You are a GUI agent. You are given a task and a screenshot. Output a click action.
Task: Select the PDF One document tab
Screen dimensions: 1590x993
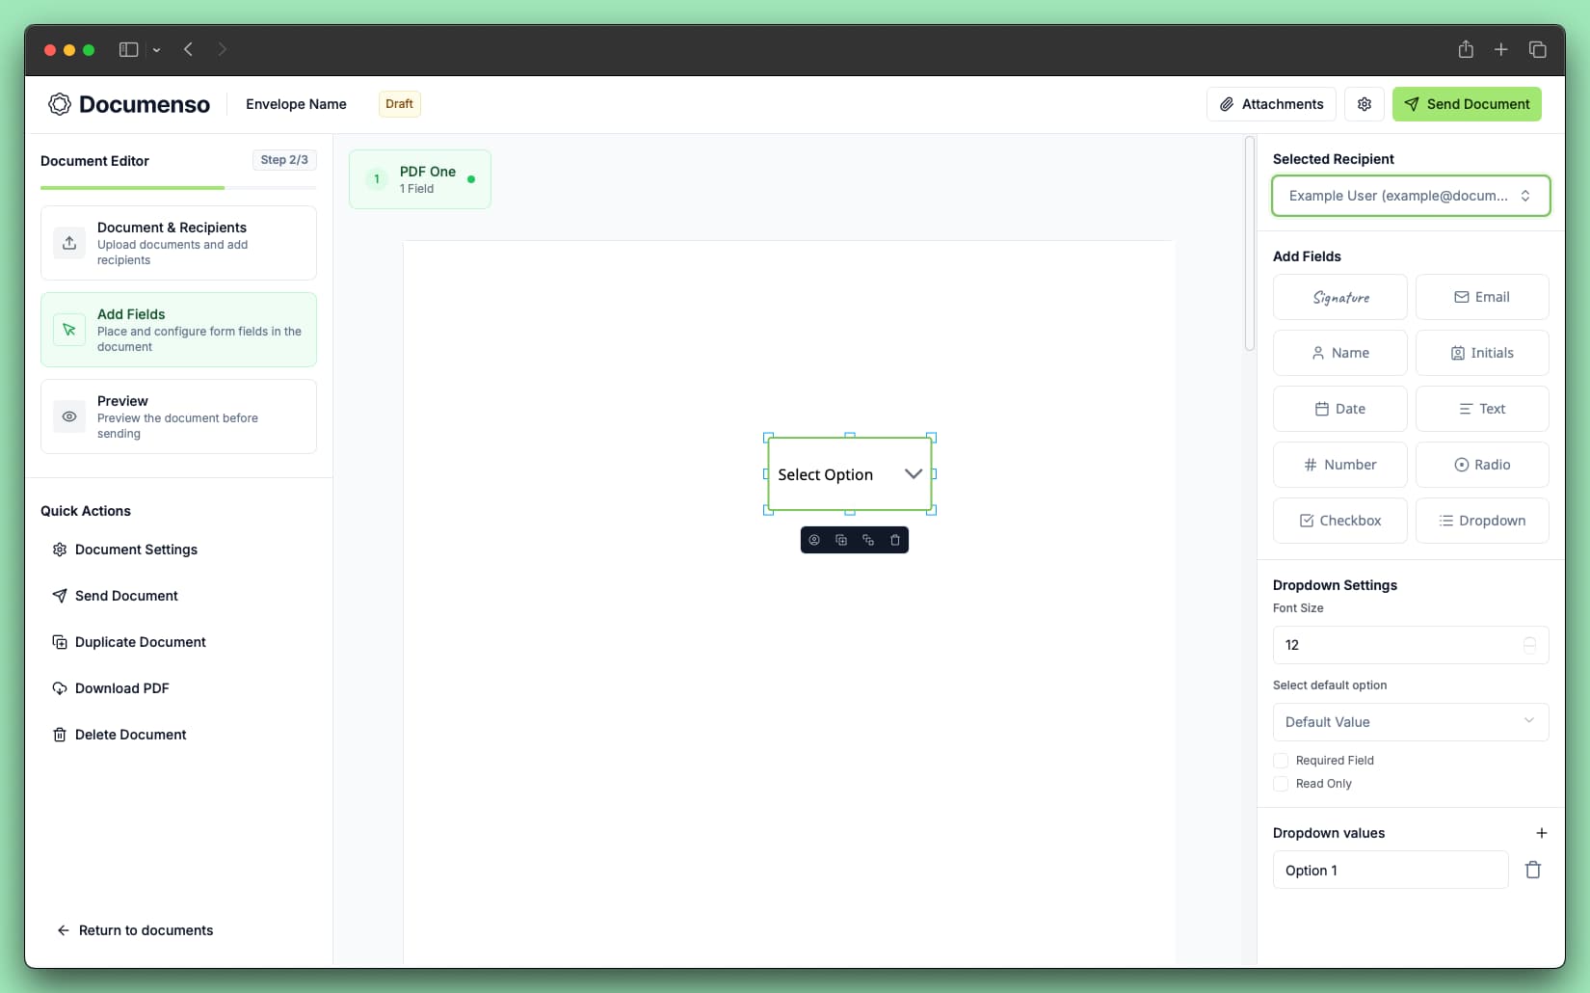click(x=420, y=178)
